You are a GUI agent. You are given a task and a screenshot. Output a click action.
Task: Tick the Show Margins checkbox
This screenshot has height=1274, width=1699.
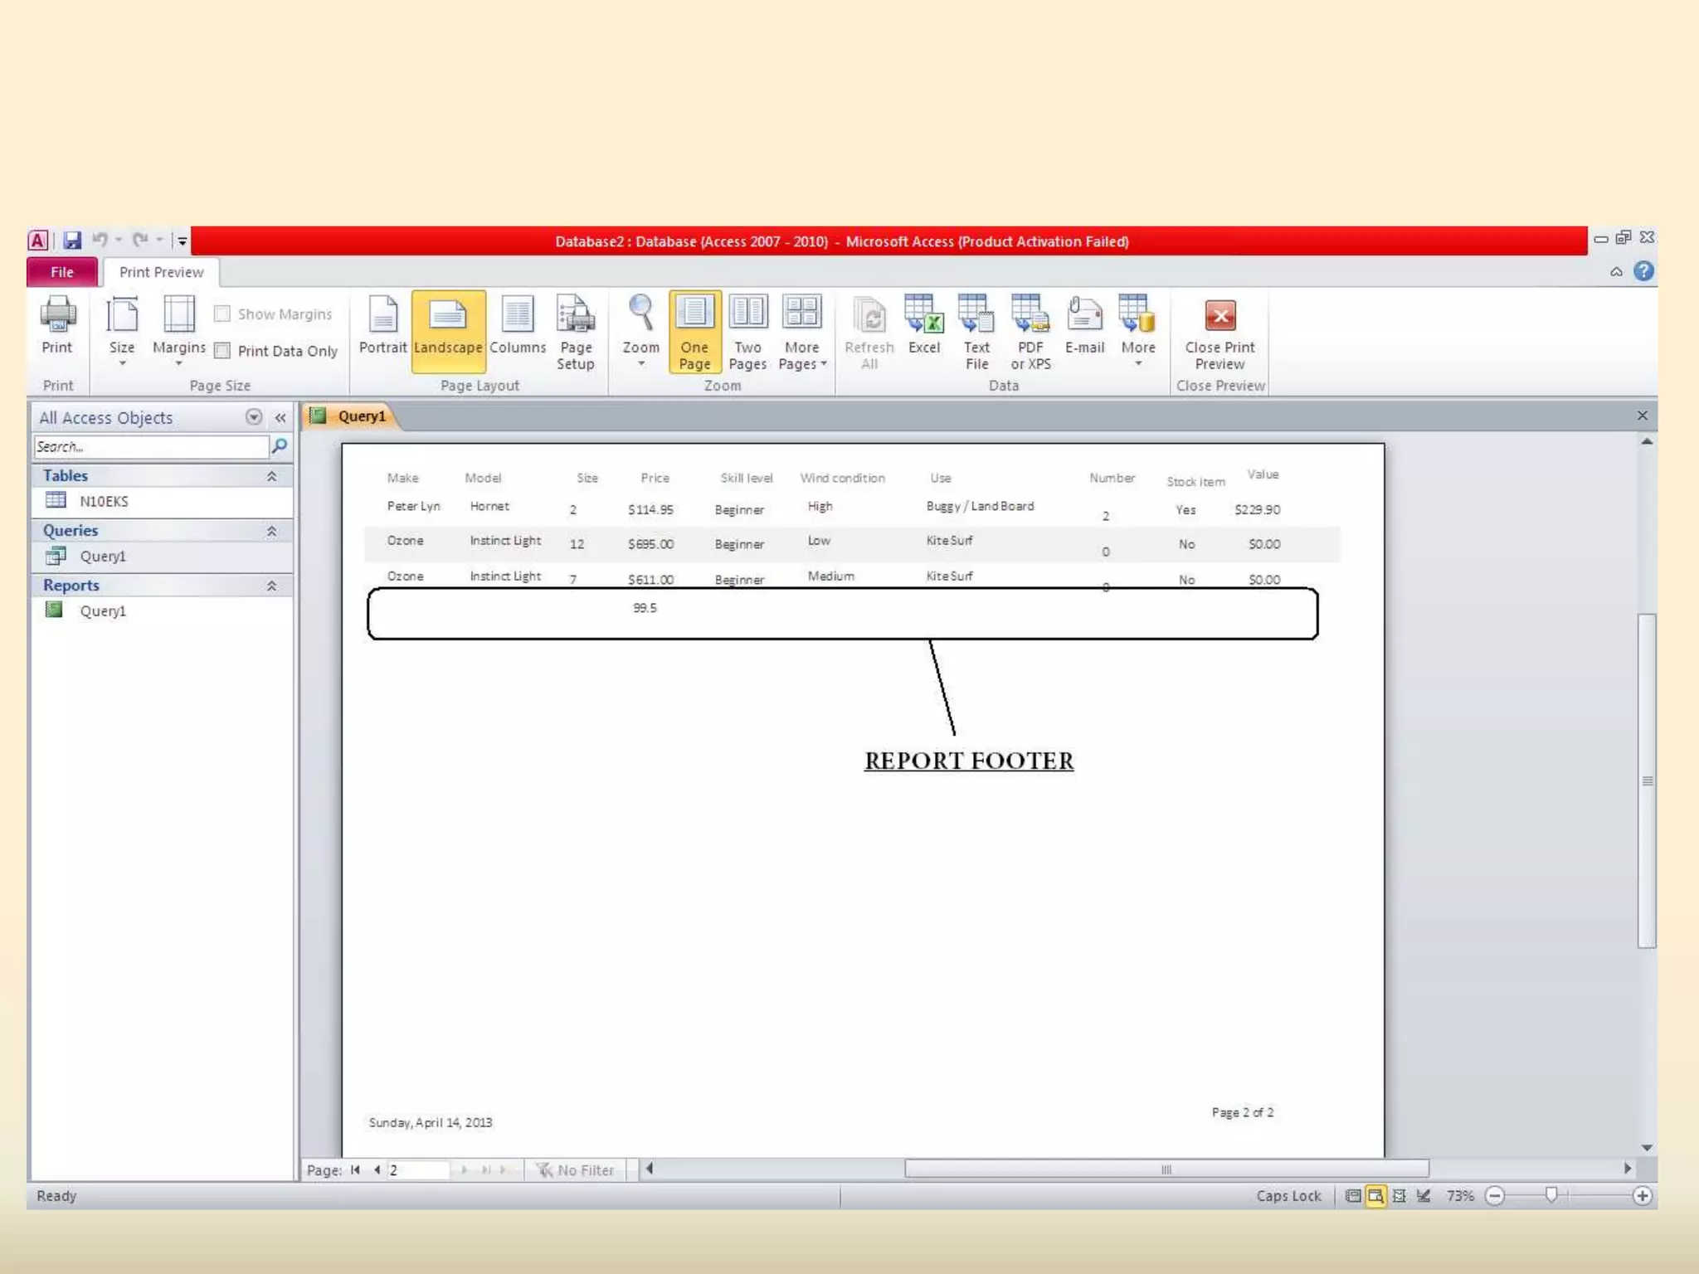[222, 314]
